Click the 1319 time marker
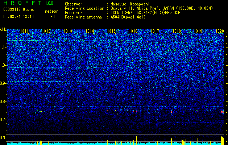 click(x=198, y=31)
